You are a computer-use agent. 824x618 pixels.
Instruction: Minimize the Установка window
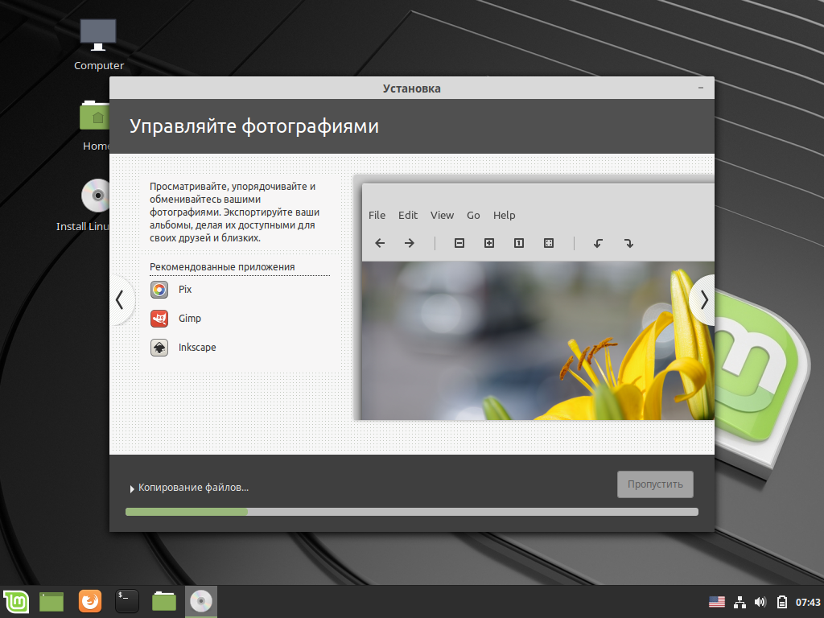701,88
